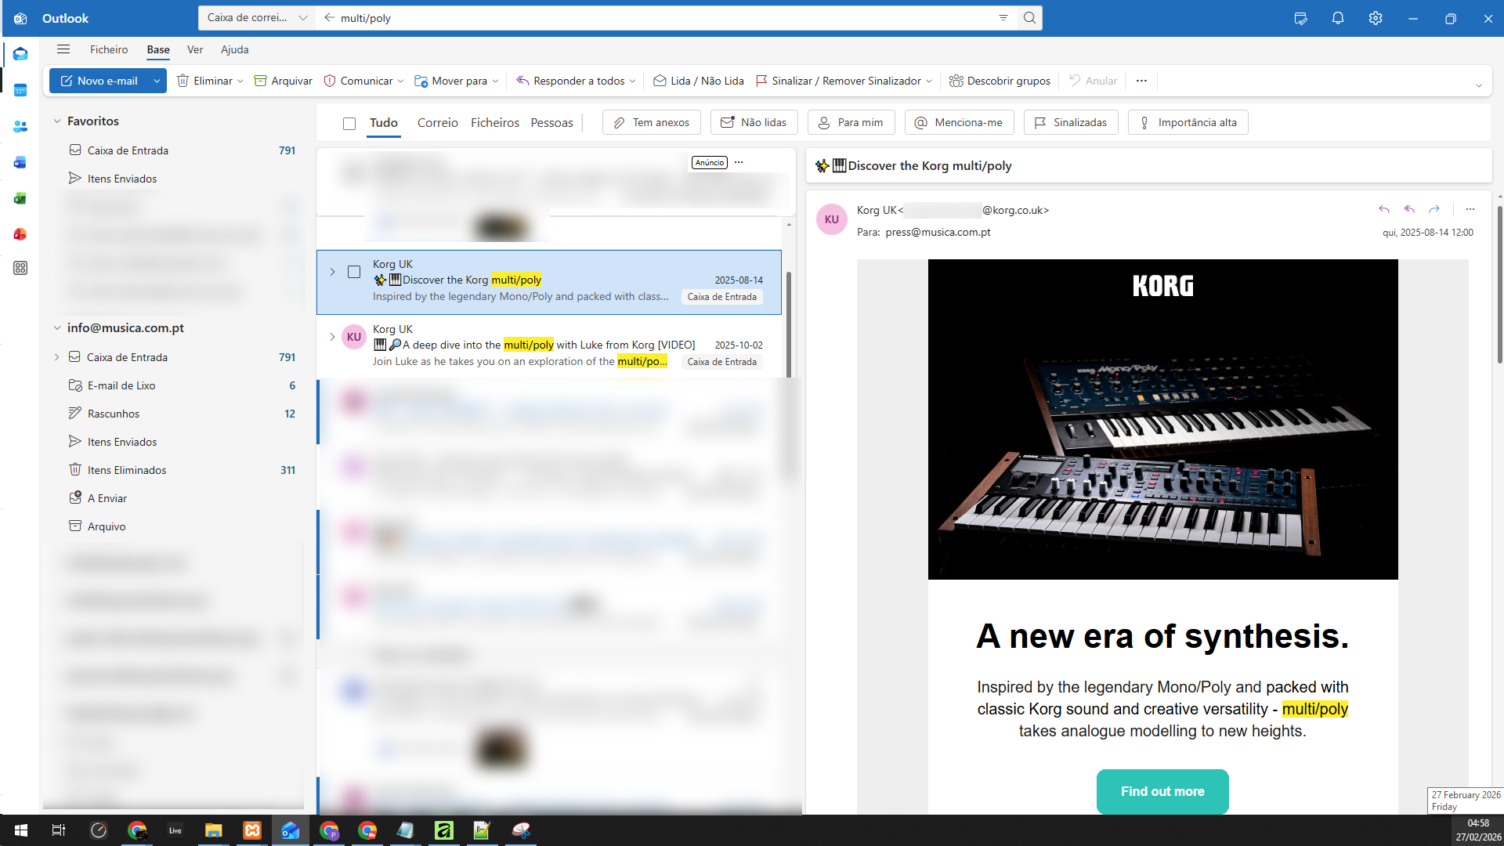Click the Find out more button
1504x846 pixels.
pos(1162,791)
